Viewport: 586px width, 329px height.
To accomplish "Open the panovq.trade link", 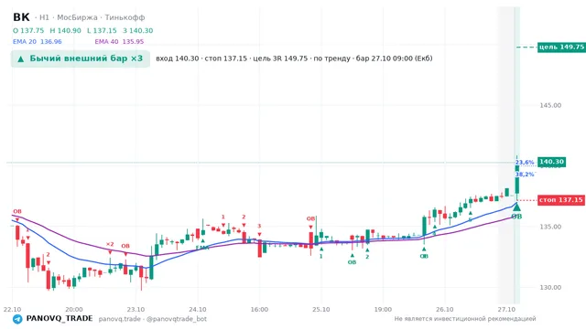I will pos(120,319).
